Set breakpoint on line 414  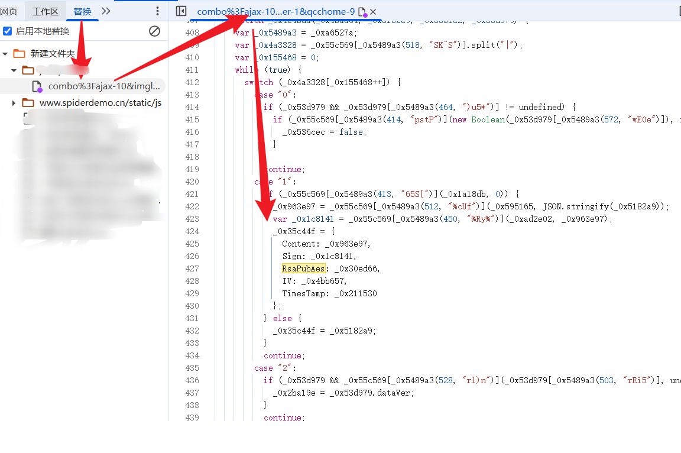click(x=192, y=107)
